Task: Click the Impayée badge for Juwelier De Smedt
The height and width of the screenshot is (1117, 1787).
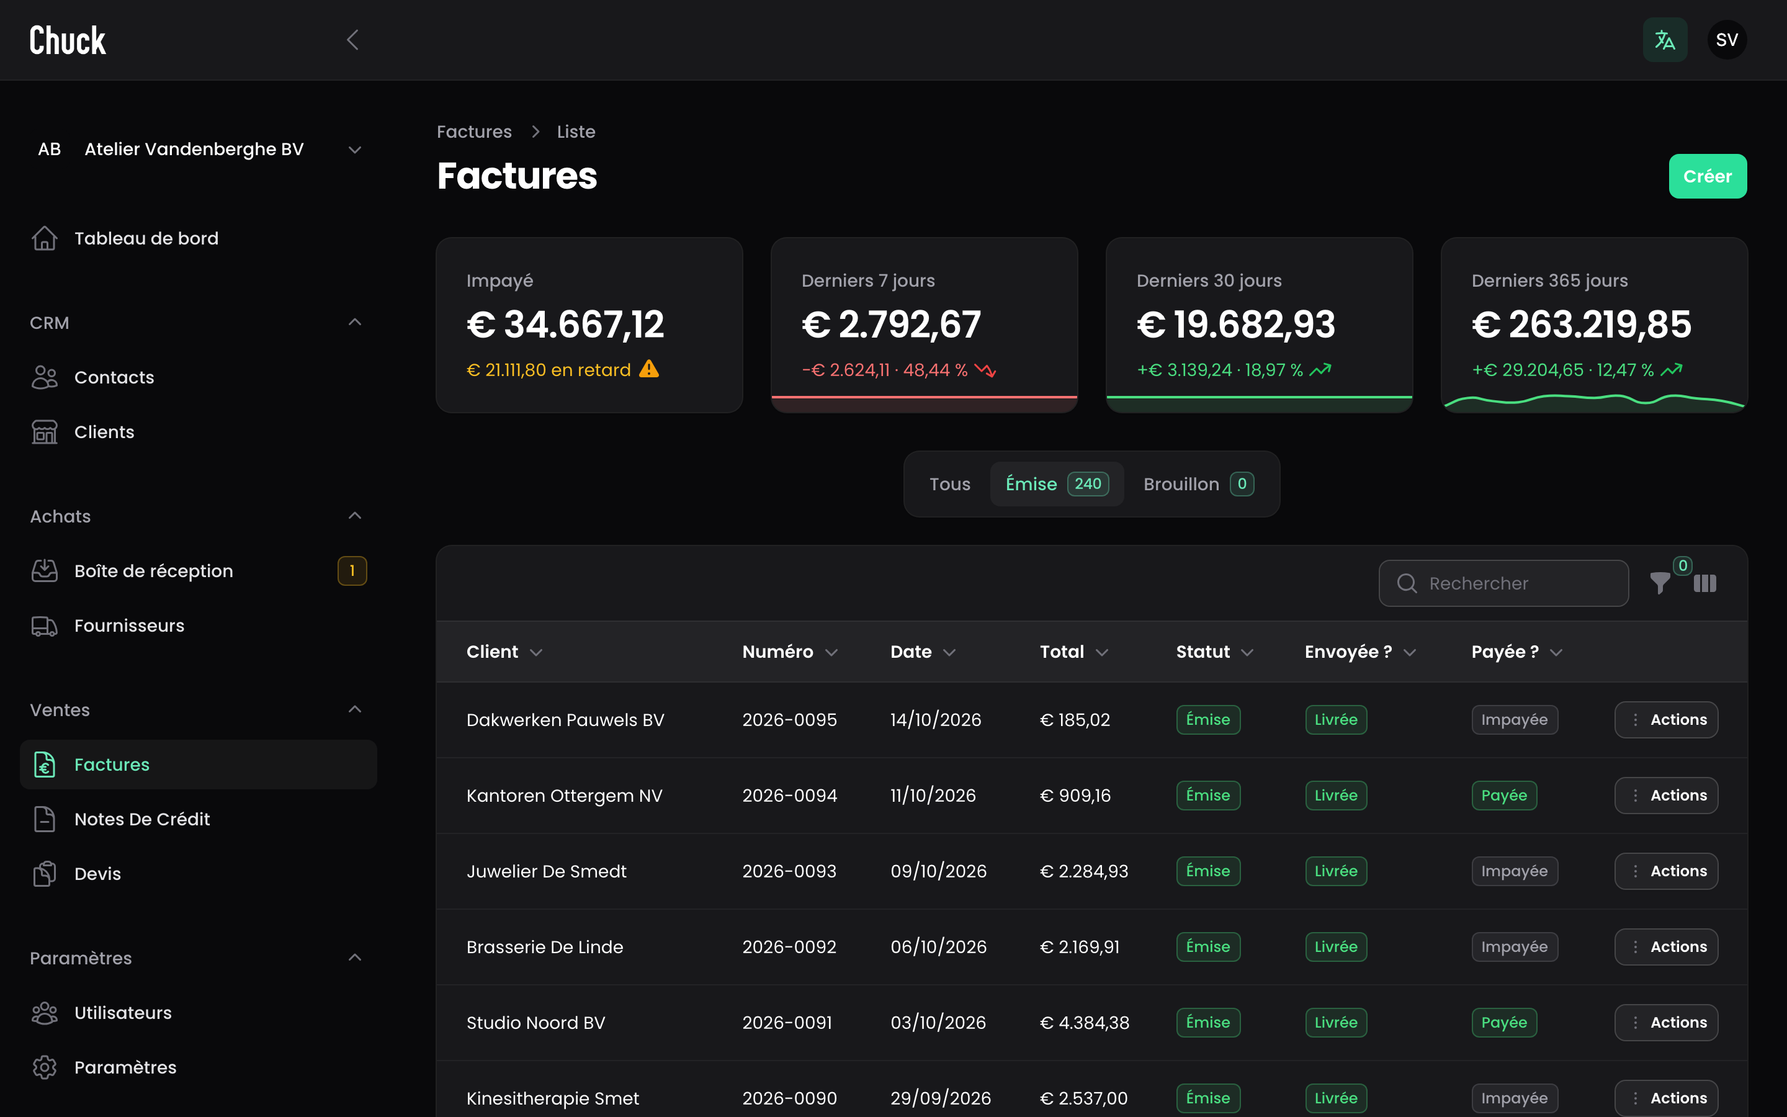Action: (1515, 871)
